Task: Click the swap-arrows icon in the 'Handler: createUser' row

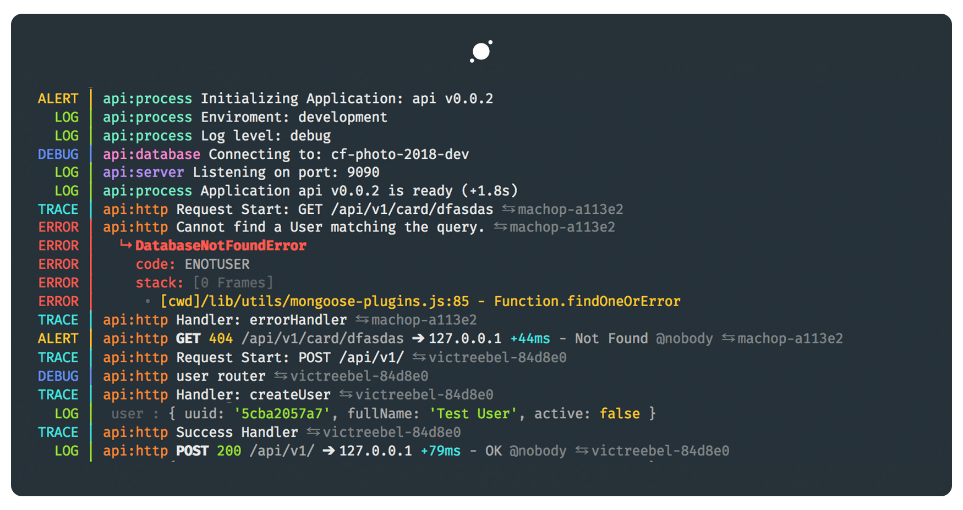Action: [x=346, y=395]
